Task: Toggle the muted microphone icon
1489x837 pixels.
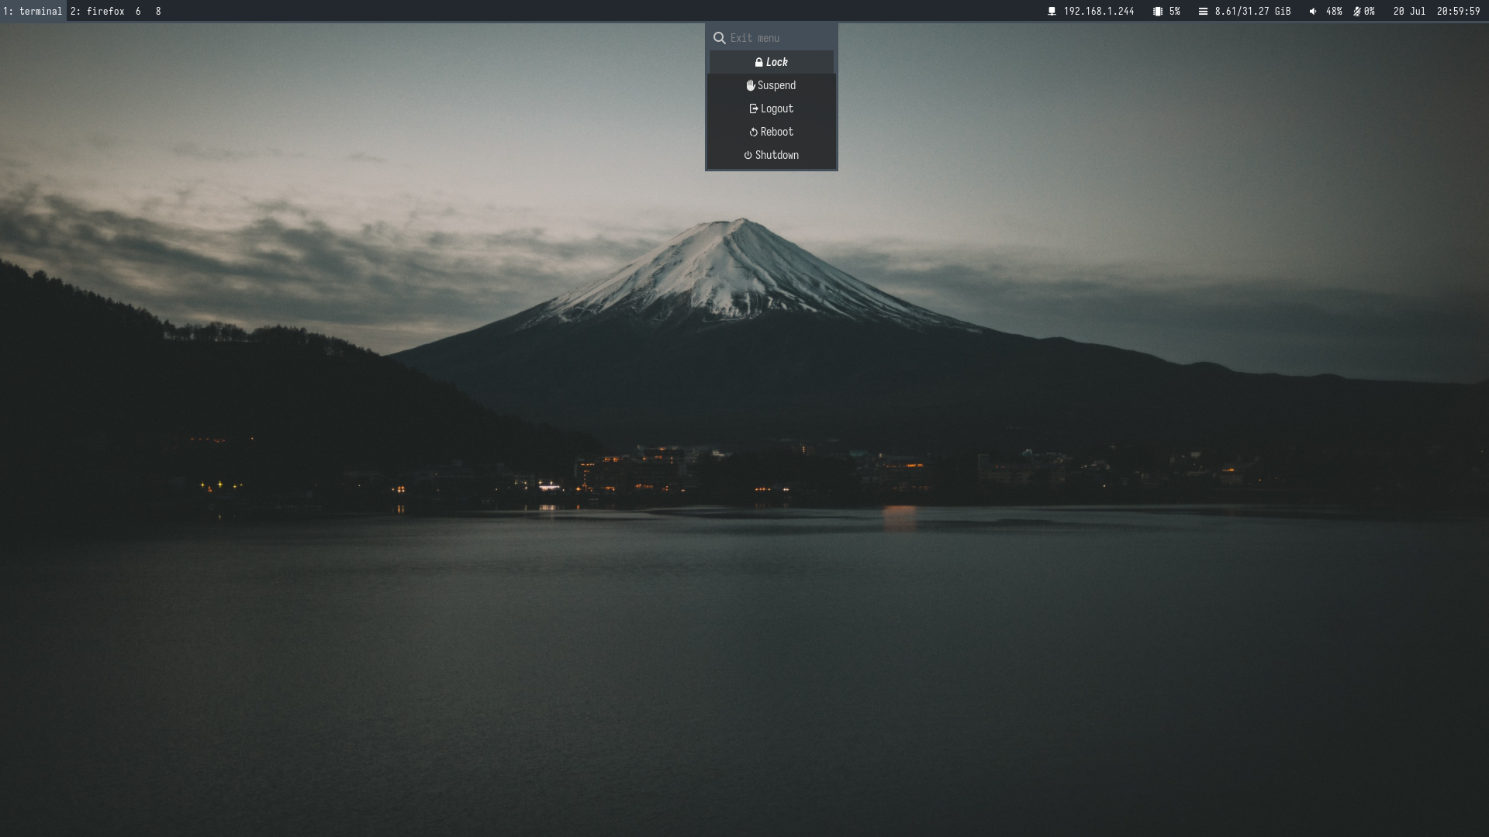Action: pyautogui.click(x=1356, y=12)
